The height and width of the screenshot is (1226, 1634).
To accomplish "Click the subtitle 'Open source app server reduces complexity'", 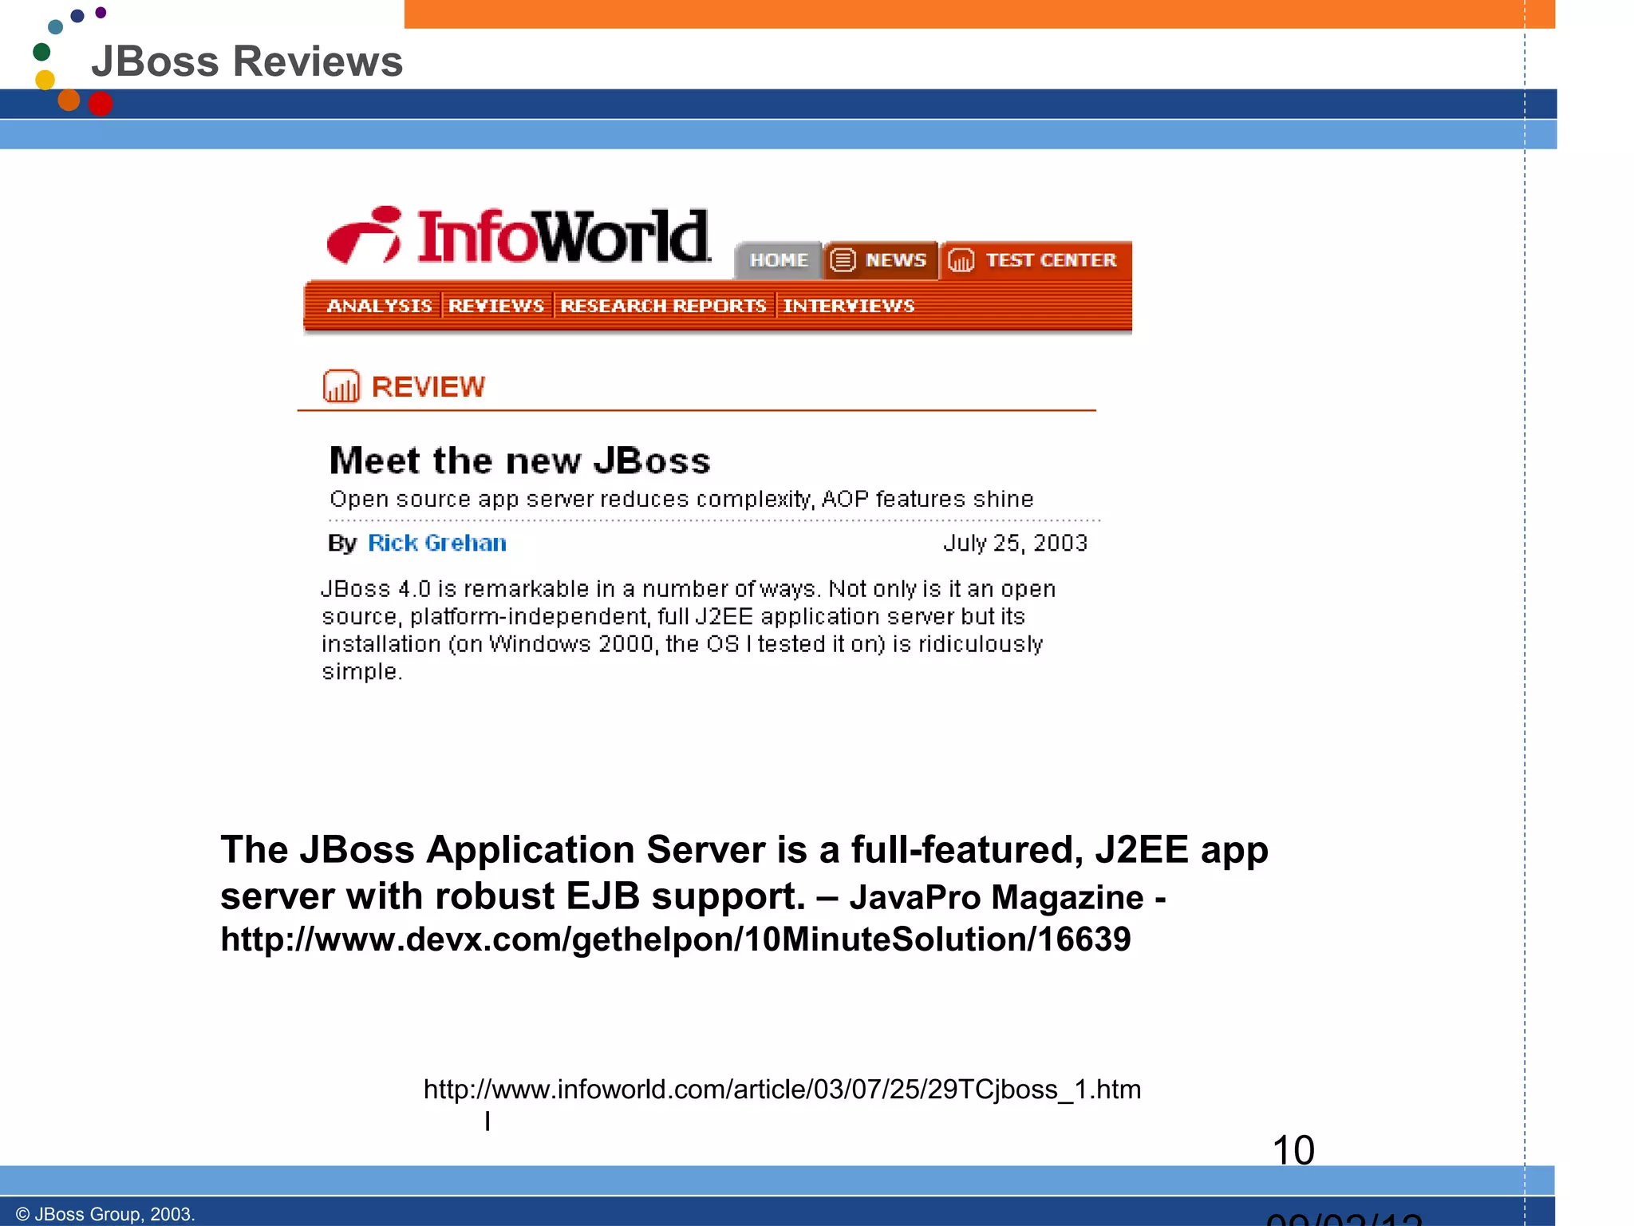I will [x=681, y=500].
